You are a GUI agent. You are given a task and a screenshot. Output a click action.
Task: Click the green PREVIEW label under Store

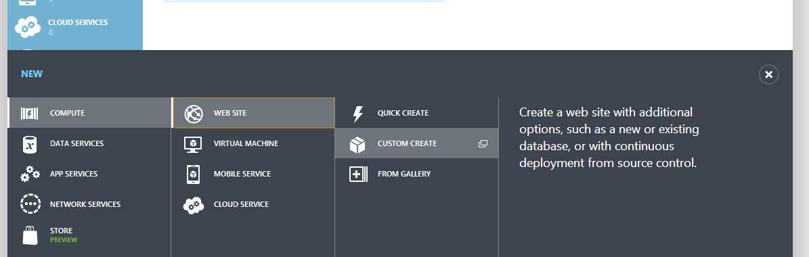coord(64,240)
